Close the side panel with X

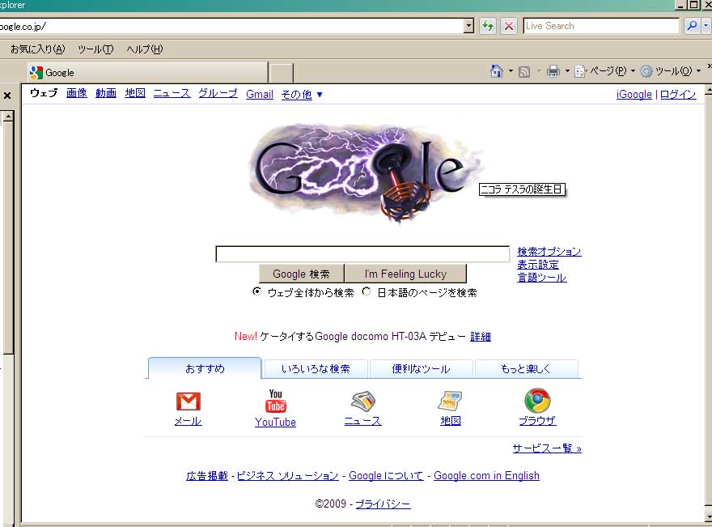click(x=7, y=96)
